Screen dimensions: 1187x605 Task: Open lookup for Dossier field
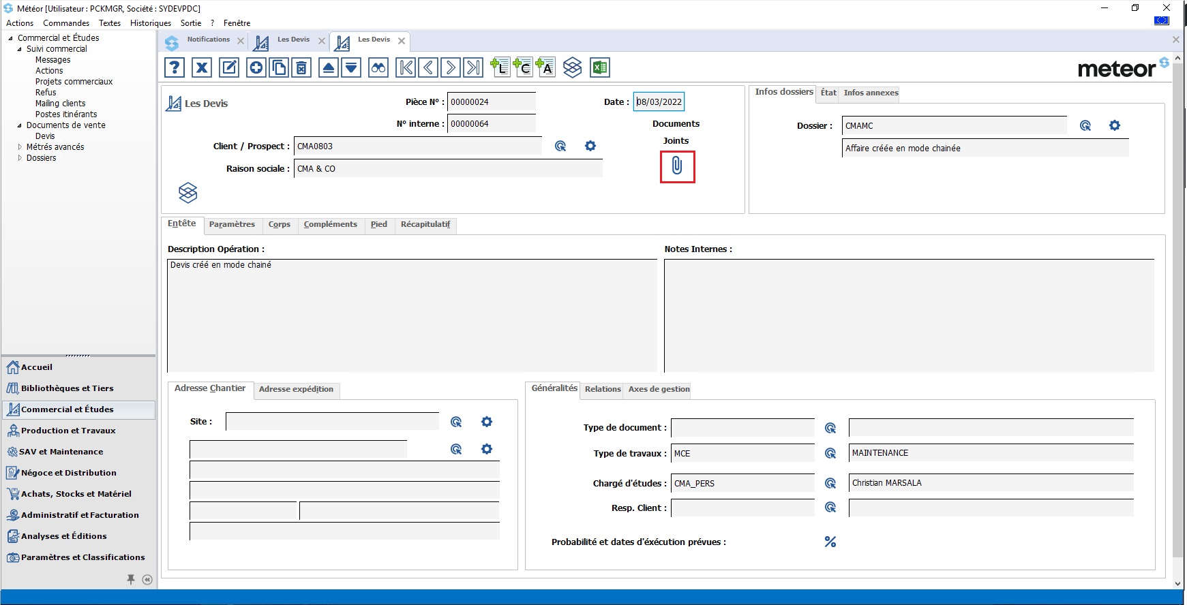coord(1085,125)
